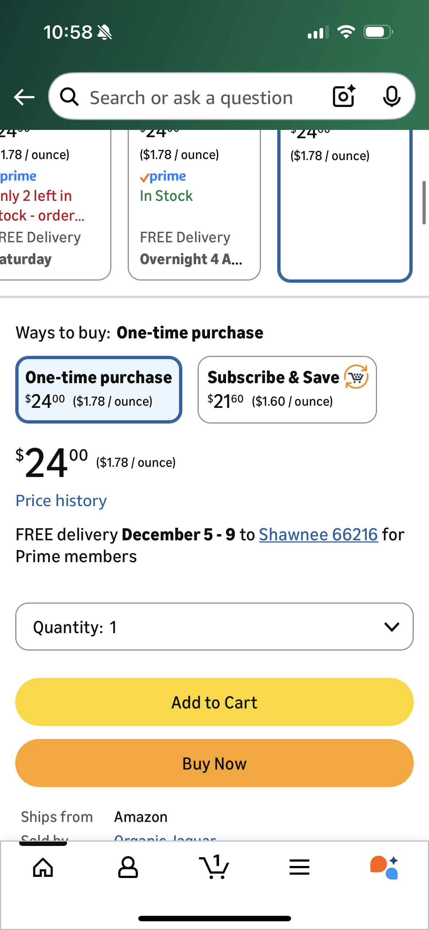Screen dimensions: 429x930
Task: Select Subscribe & Save option
Action: click(287, 389)
